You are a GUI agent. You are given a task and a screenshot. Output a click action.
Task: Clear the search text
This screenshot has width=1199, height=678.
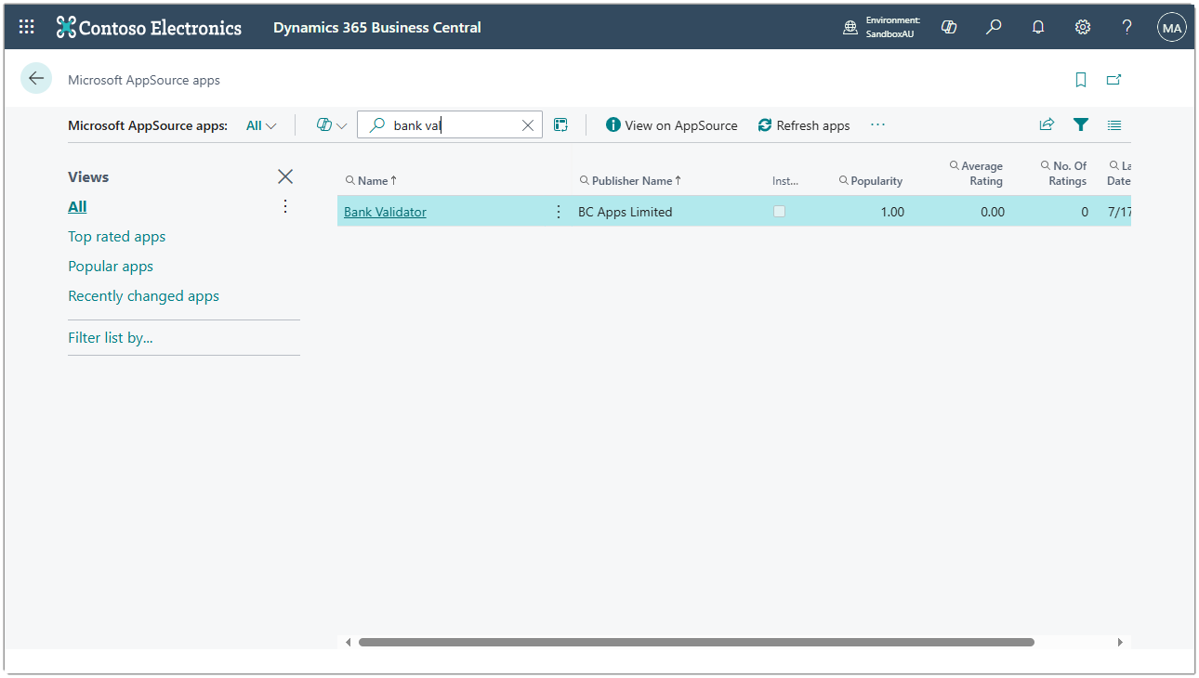(528, 125)
